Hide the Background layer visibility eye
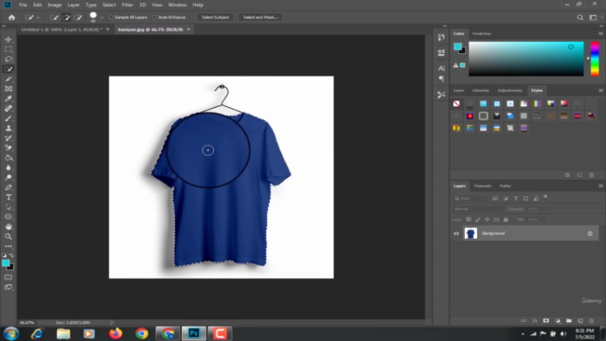This screenshot has width=606, height=341. pyautogui.click(x=456, y=234)
